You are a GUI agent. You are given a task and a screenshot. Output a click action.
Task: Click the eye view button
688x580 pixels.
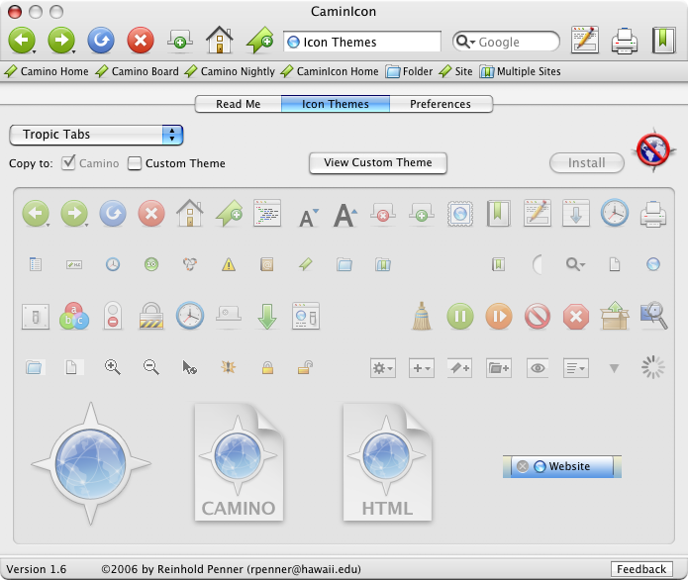[538, 368]
